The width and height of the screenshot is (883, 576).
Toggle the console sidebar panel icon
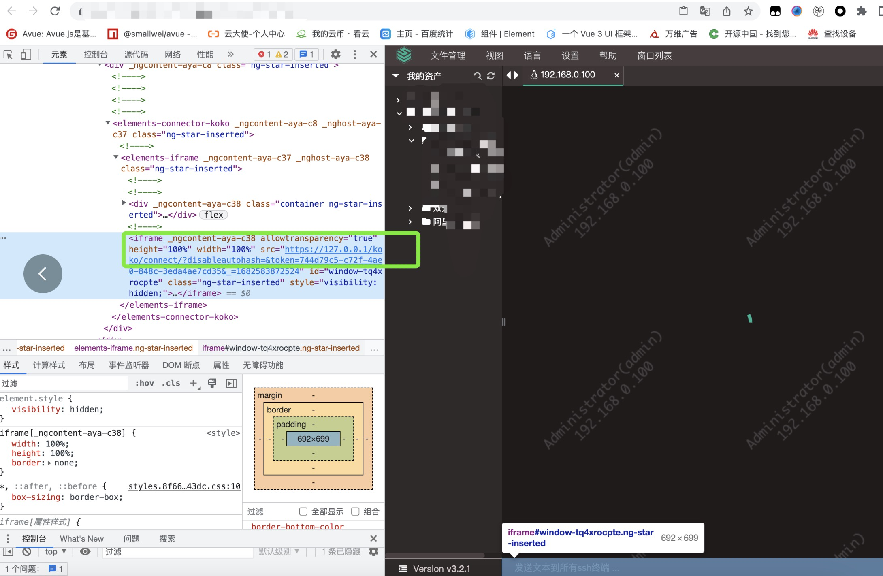[8, 552]
